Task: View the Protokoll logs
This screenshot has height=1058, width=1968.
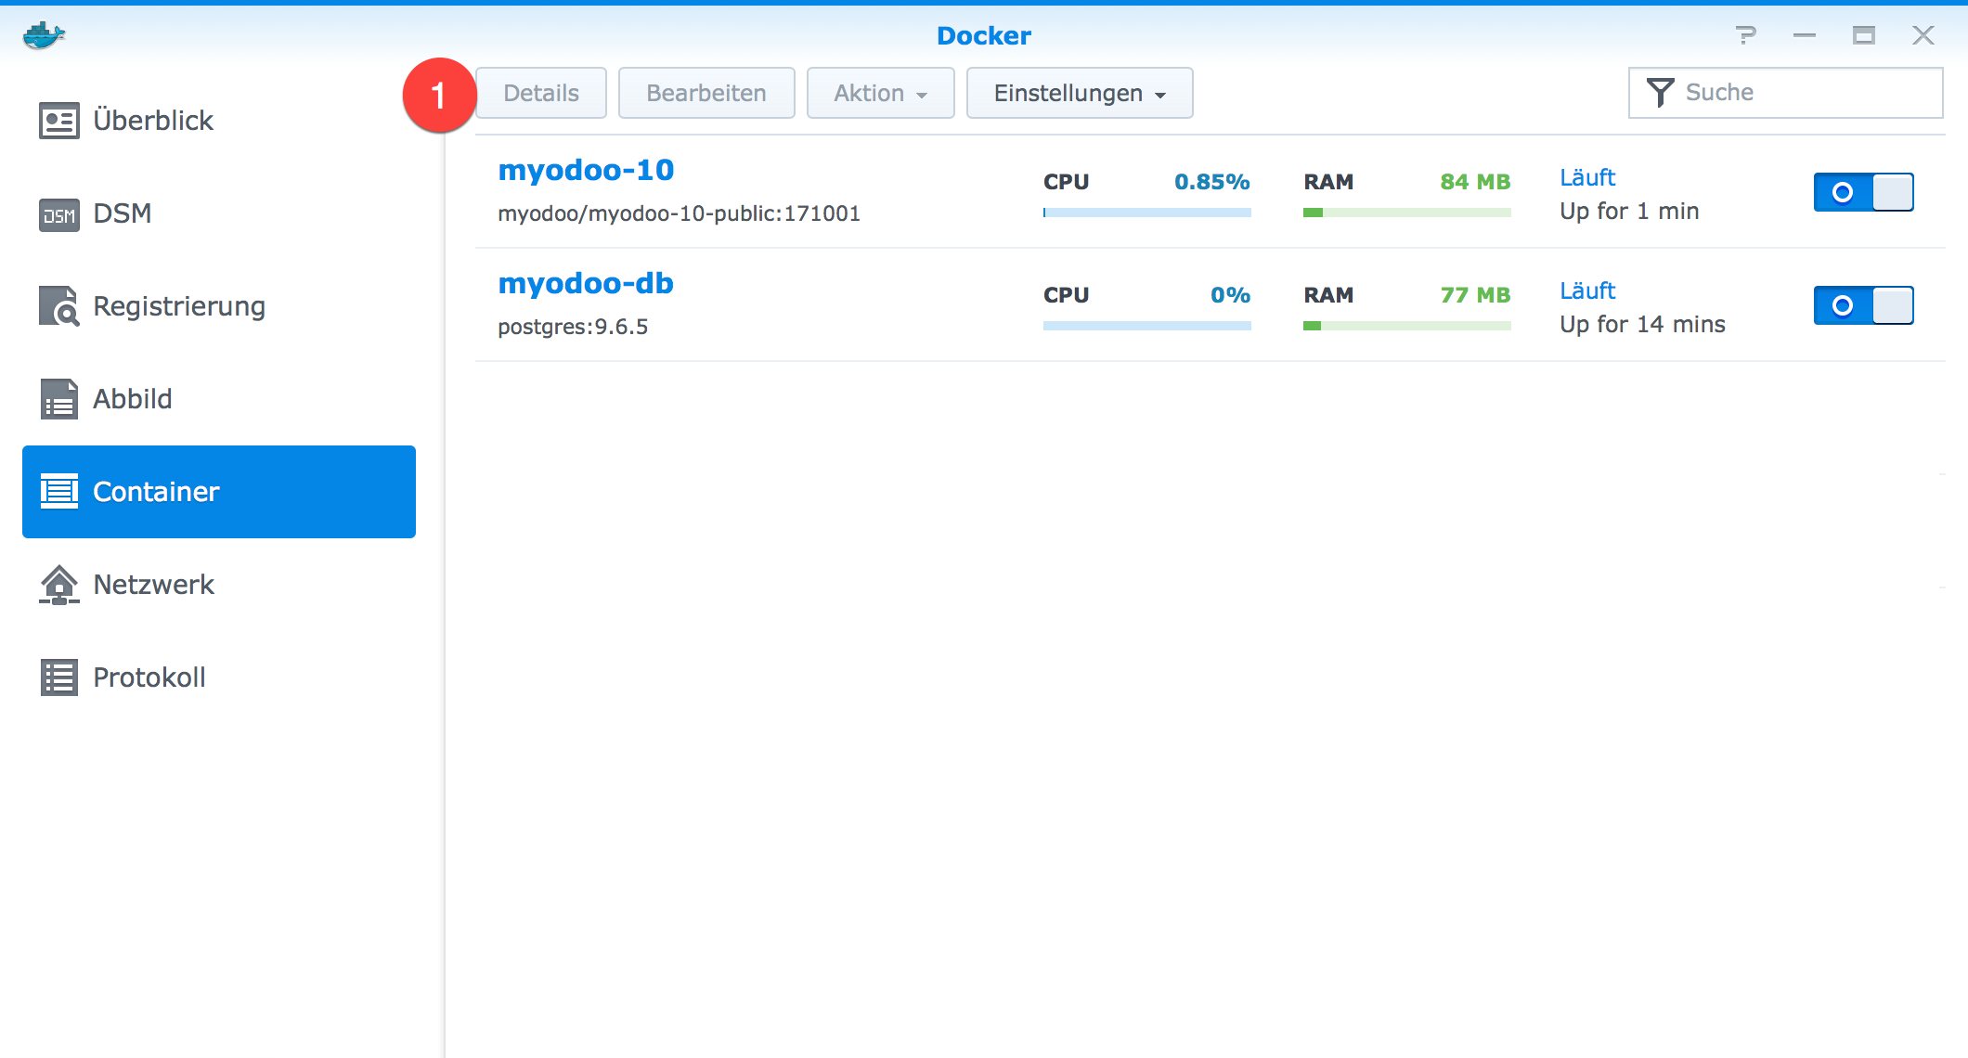Action: click(149, 677)
